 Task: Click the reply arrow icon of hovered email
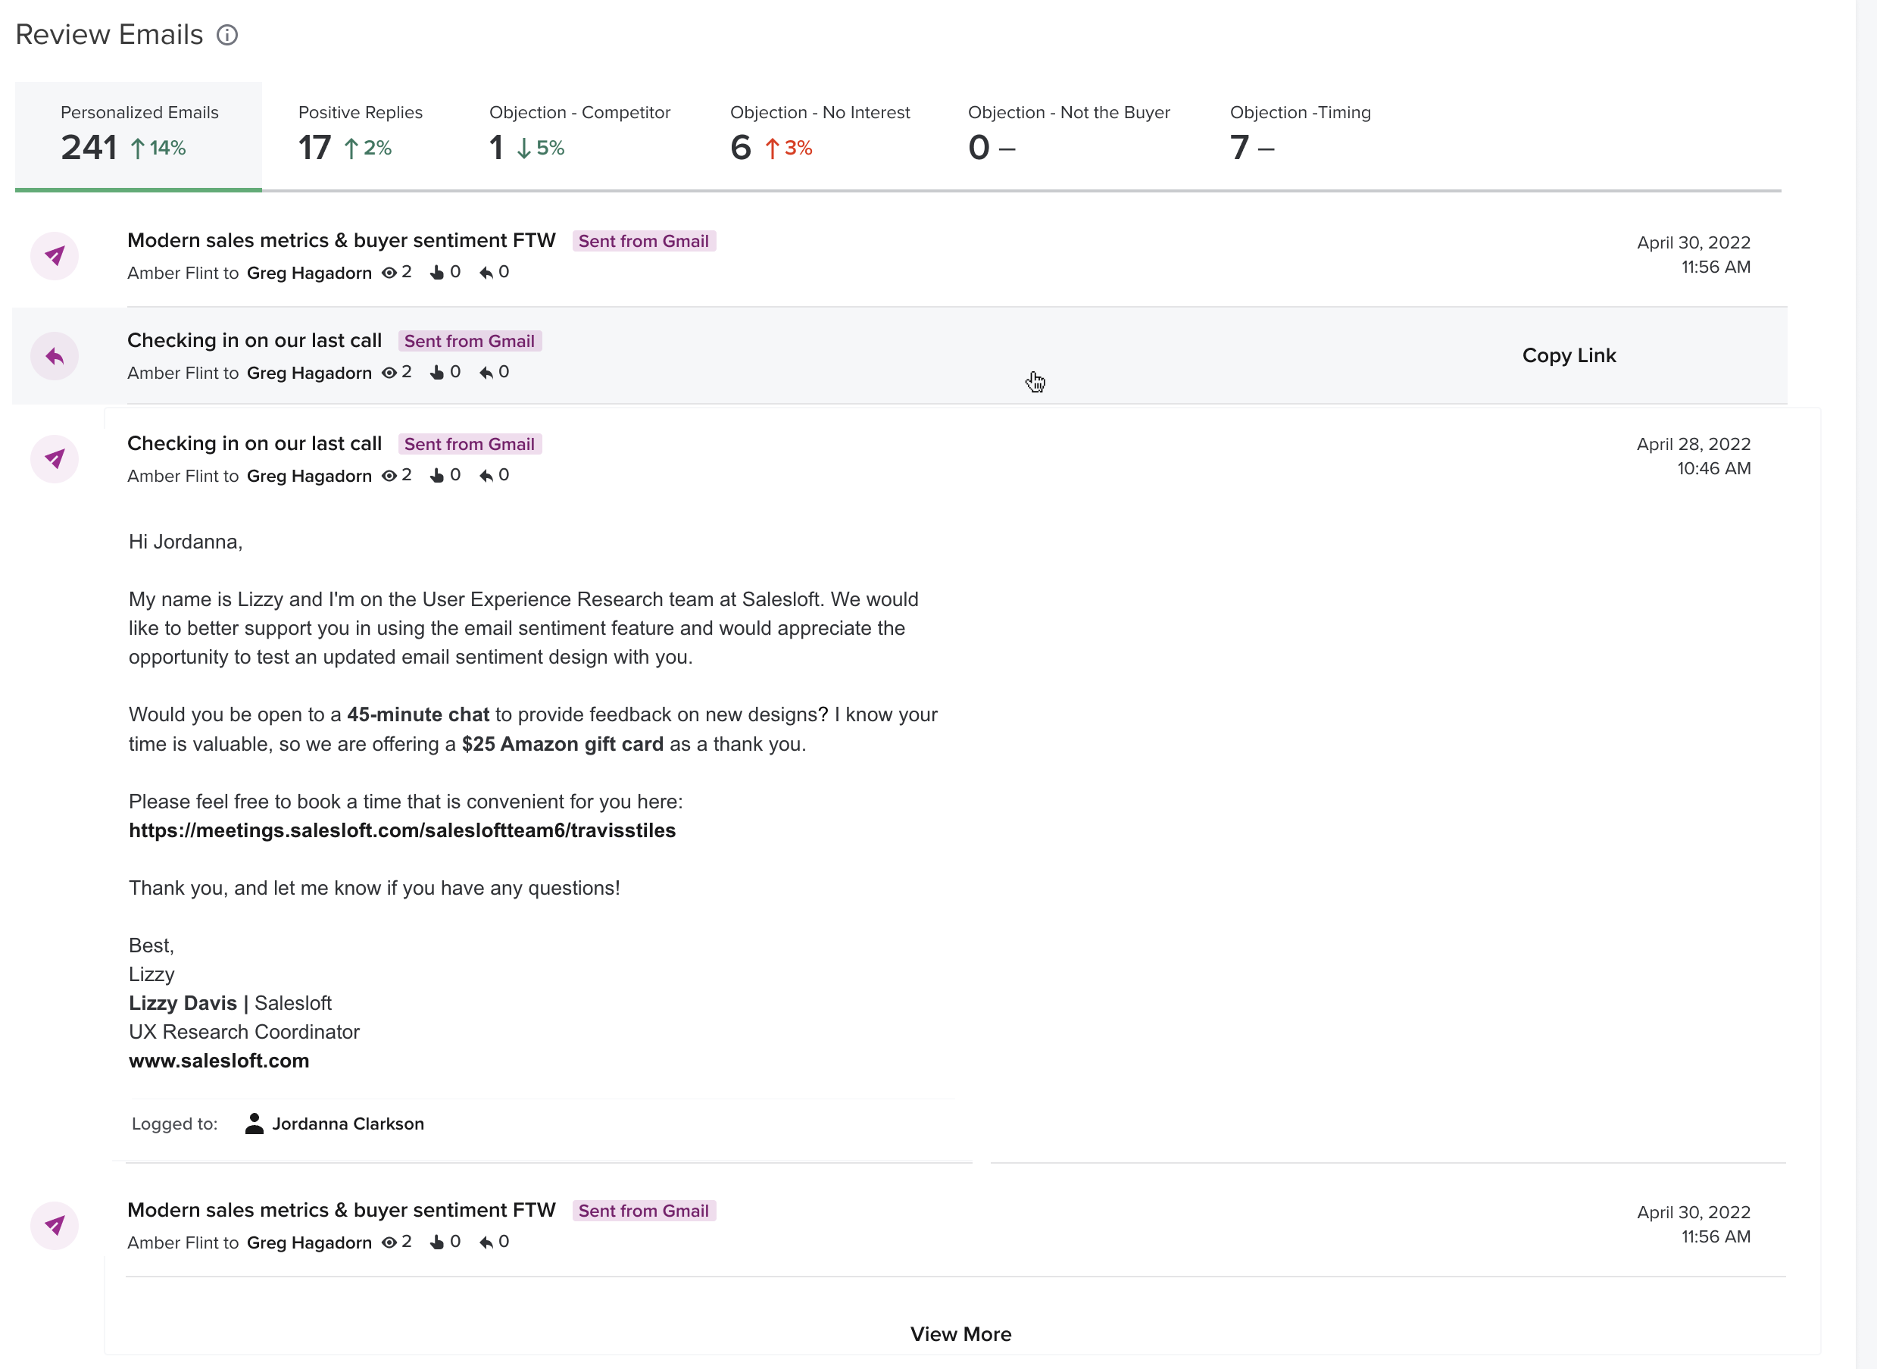[x=55, y=356]
